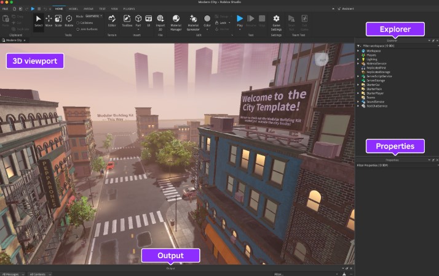The image size is (439, 276).
Task: Open the All Contexts dropdown in Output
Action: pos(40,274)
